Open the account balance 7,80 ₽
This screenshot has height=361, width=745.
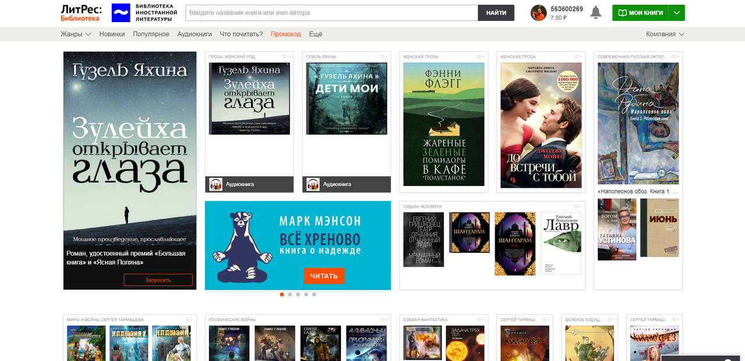559,17
